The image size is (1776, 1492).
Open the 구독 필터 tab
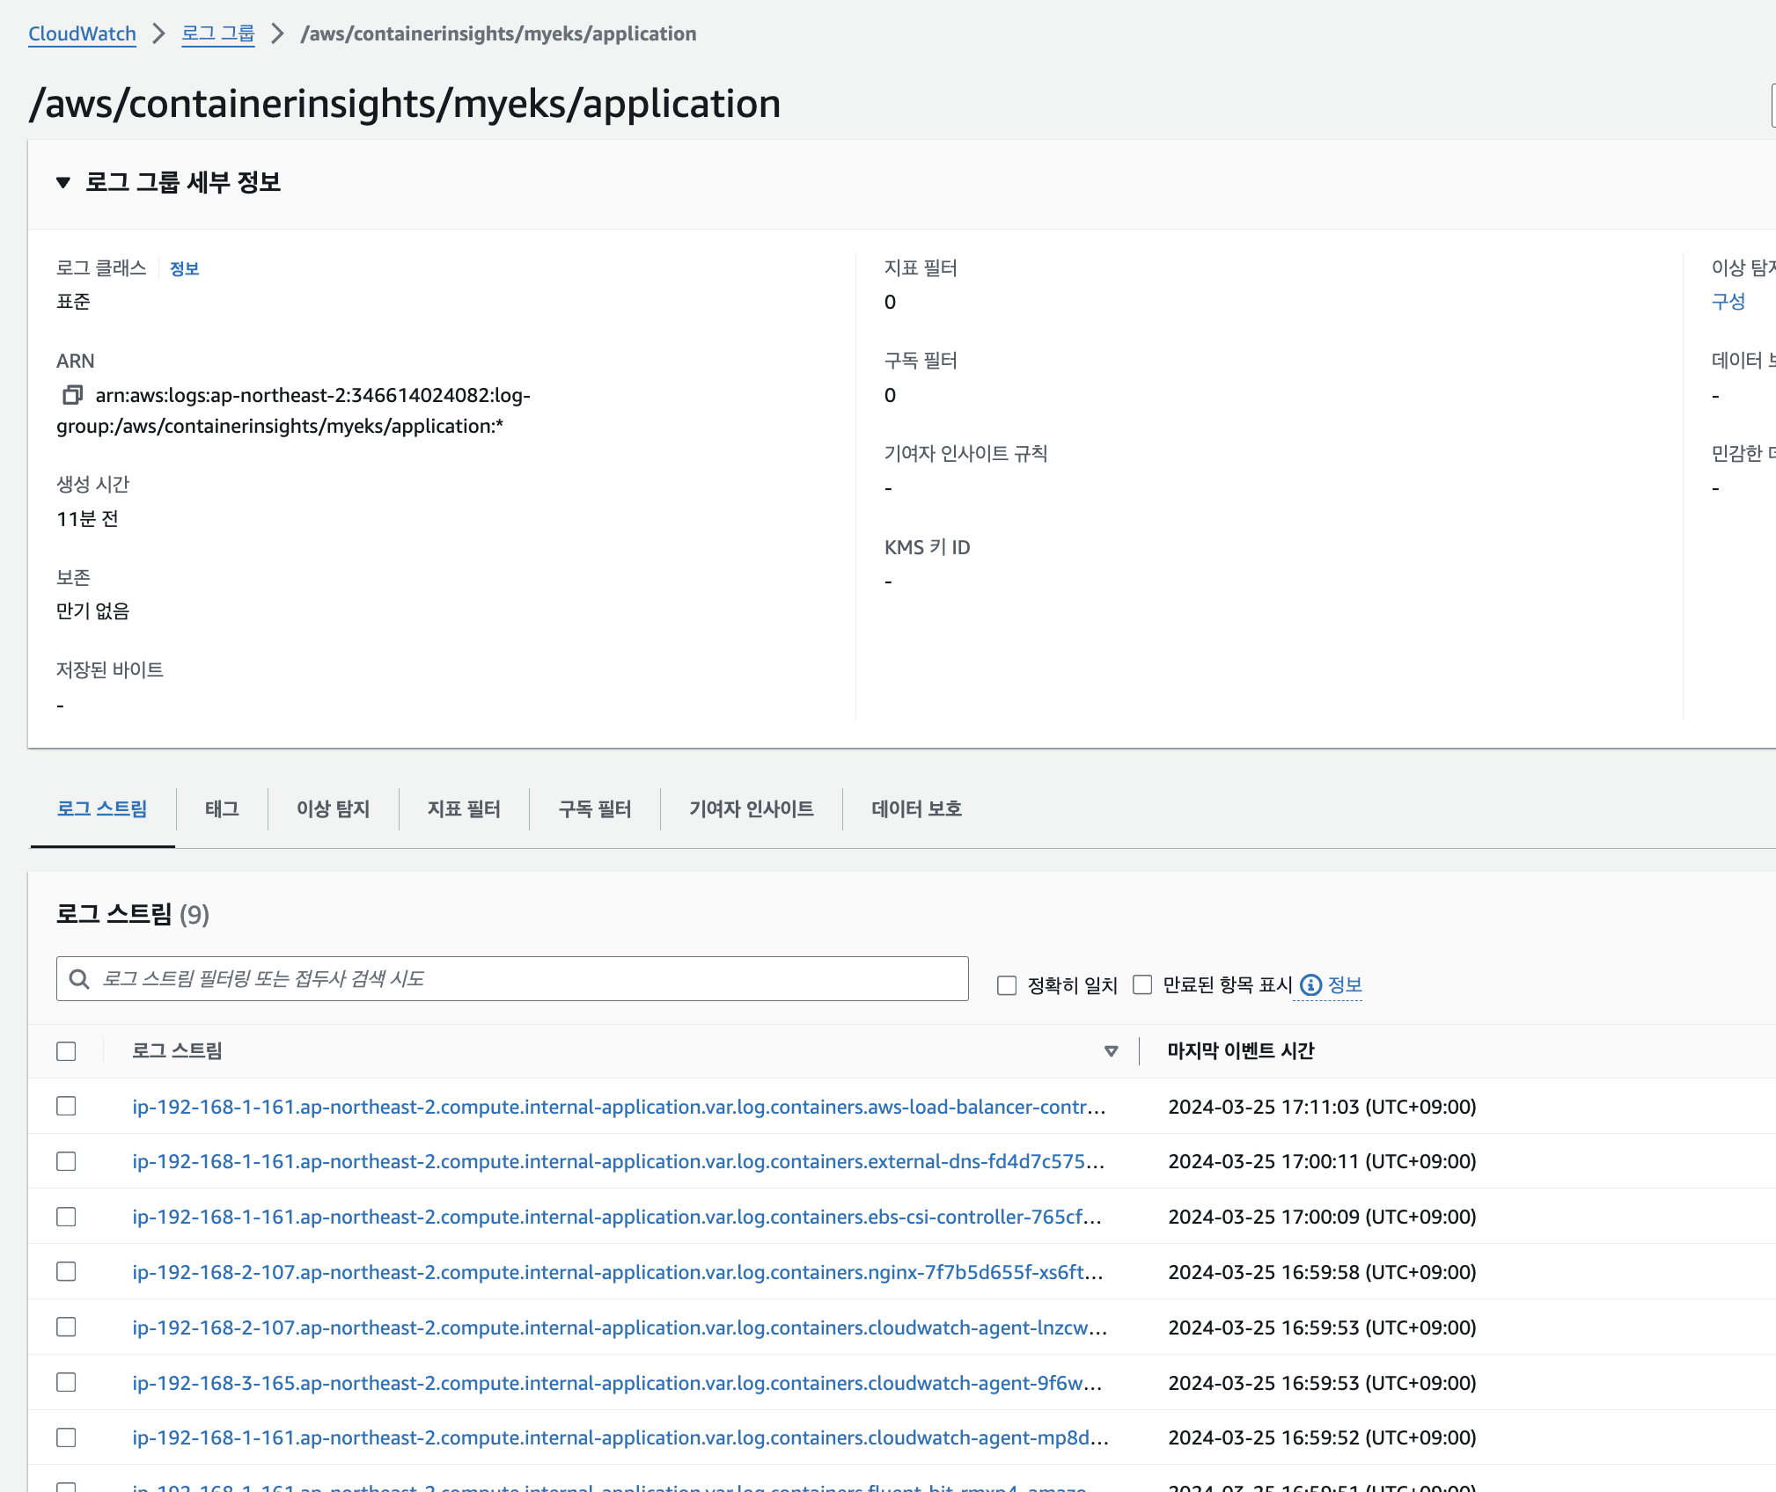tap(595, 808)
